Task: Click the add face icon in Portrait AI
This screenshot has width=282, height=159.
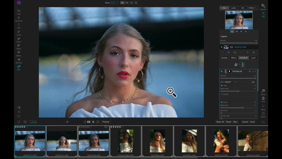Action: tap(236, 65)
